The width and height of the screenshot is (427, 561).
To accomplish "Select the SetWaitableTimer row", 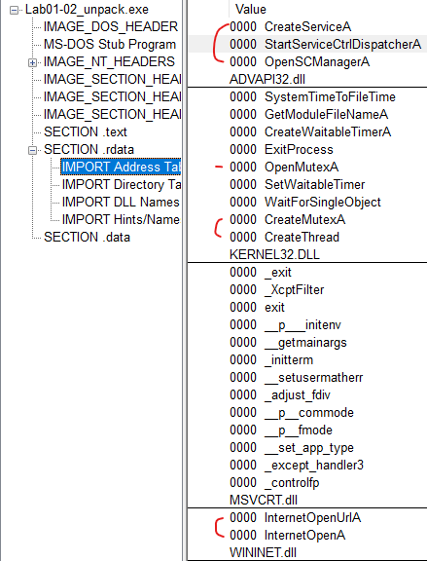I will pyautogui.click(x=307, y=185).
